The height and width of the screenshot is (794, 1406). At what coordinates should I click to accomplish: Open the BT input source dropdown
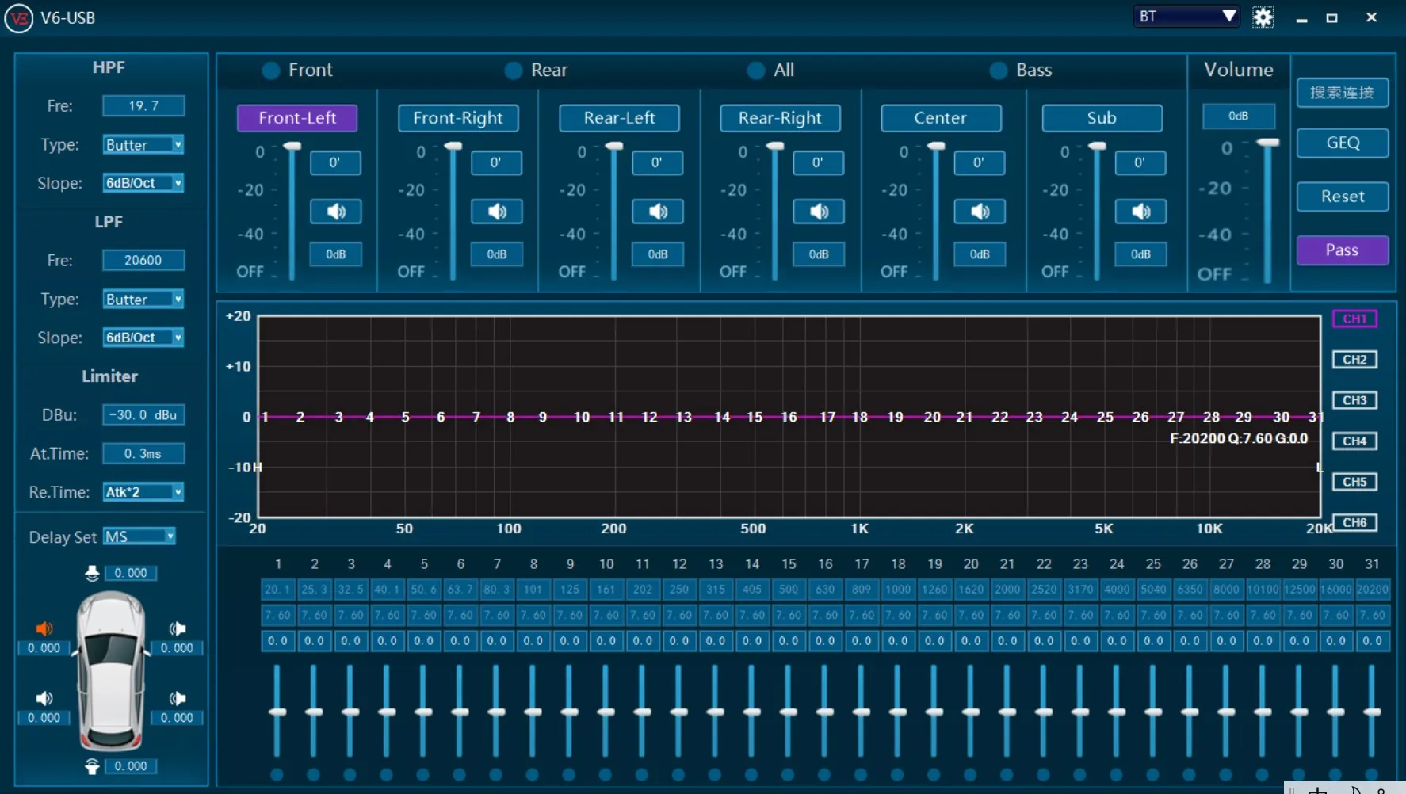[1186, 17]
